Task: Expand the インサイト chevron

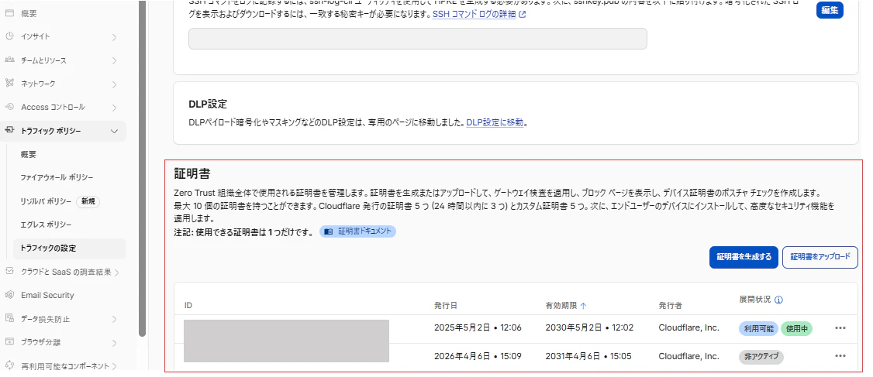Action: [114, 37]
